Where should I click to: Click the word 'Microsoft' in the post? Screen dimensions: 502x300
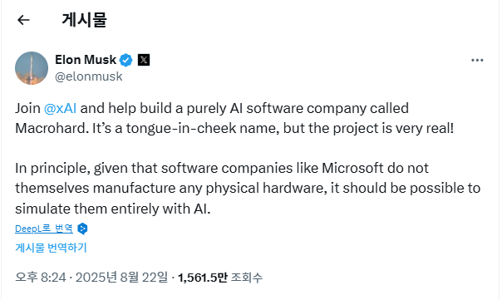click(352, 168)
